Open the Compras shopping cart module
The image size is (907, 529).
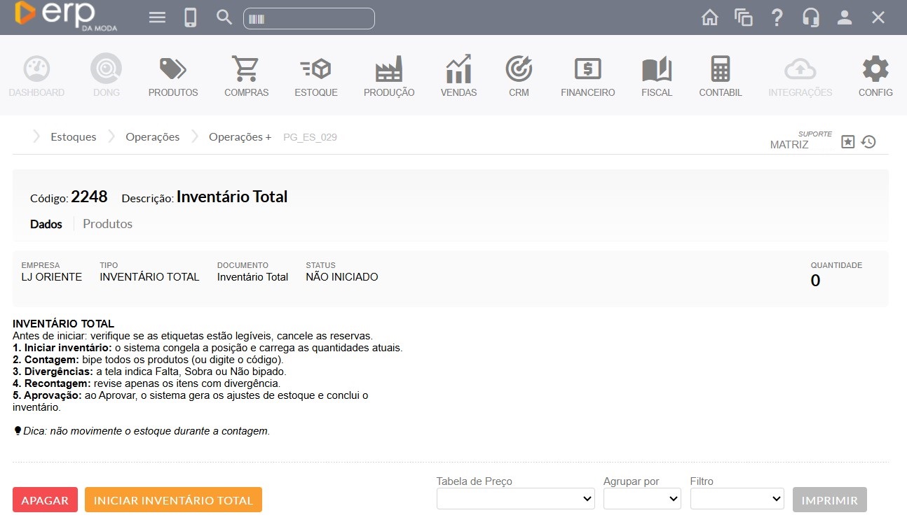(x=246, y=76)
